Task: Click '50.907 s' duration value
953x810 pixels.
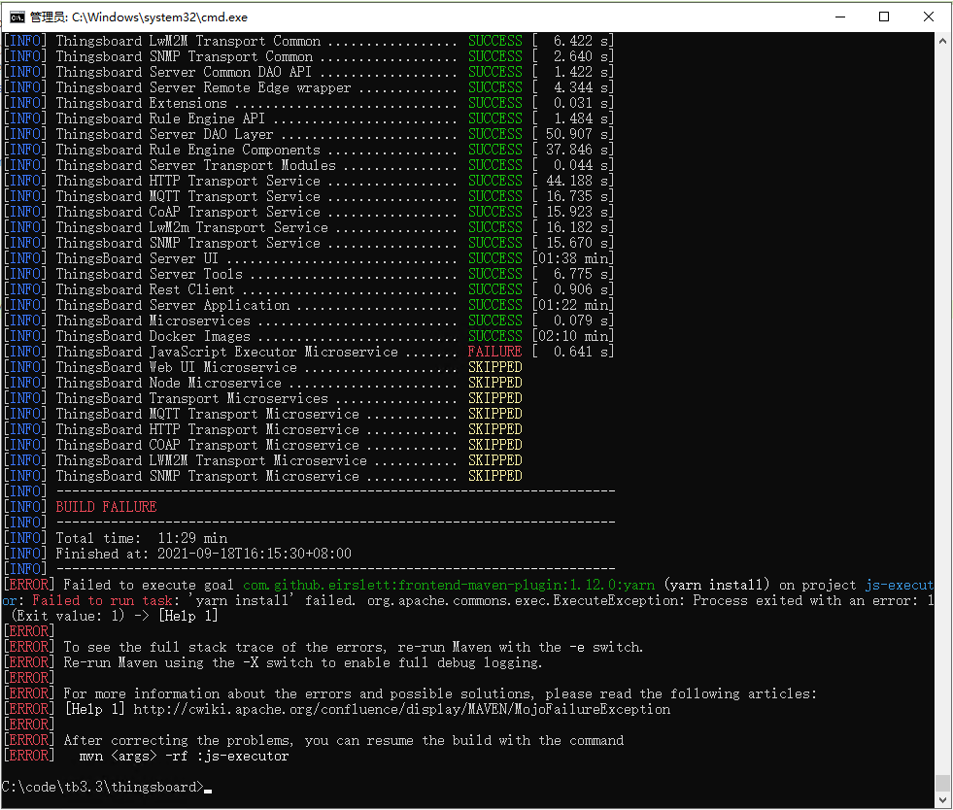Action: point(576,134)
